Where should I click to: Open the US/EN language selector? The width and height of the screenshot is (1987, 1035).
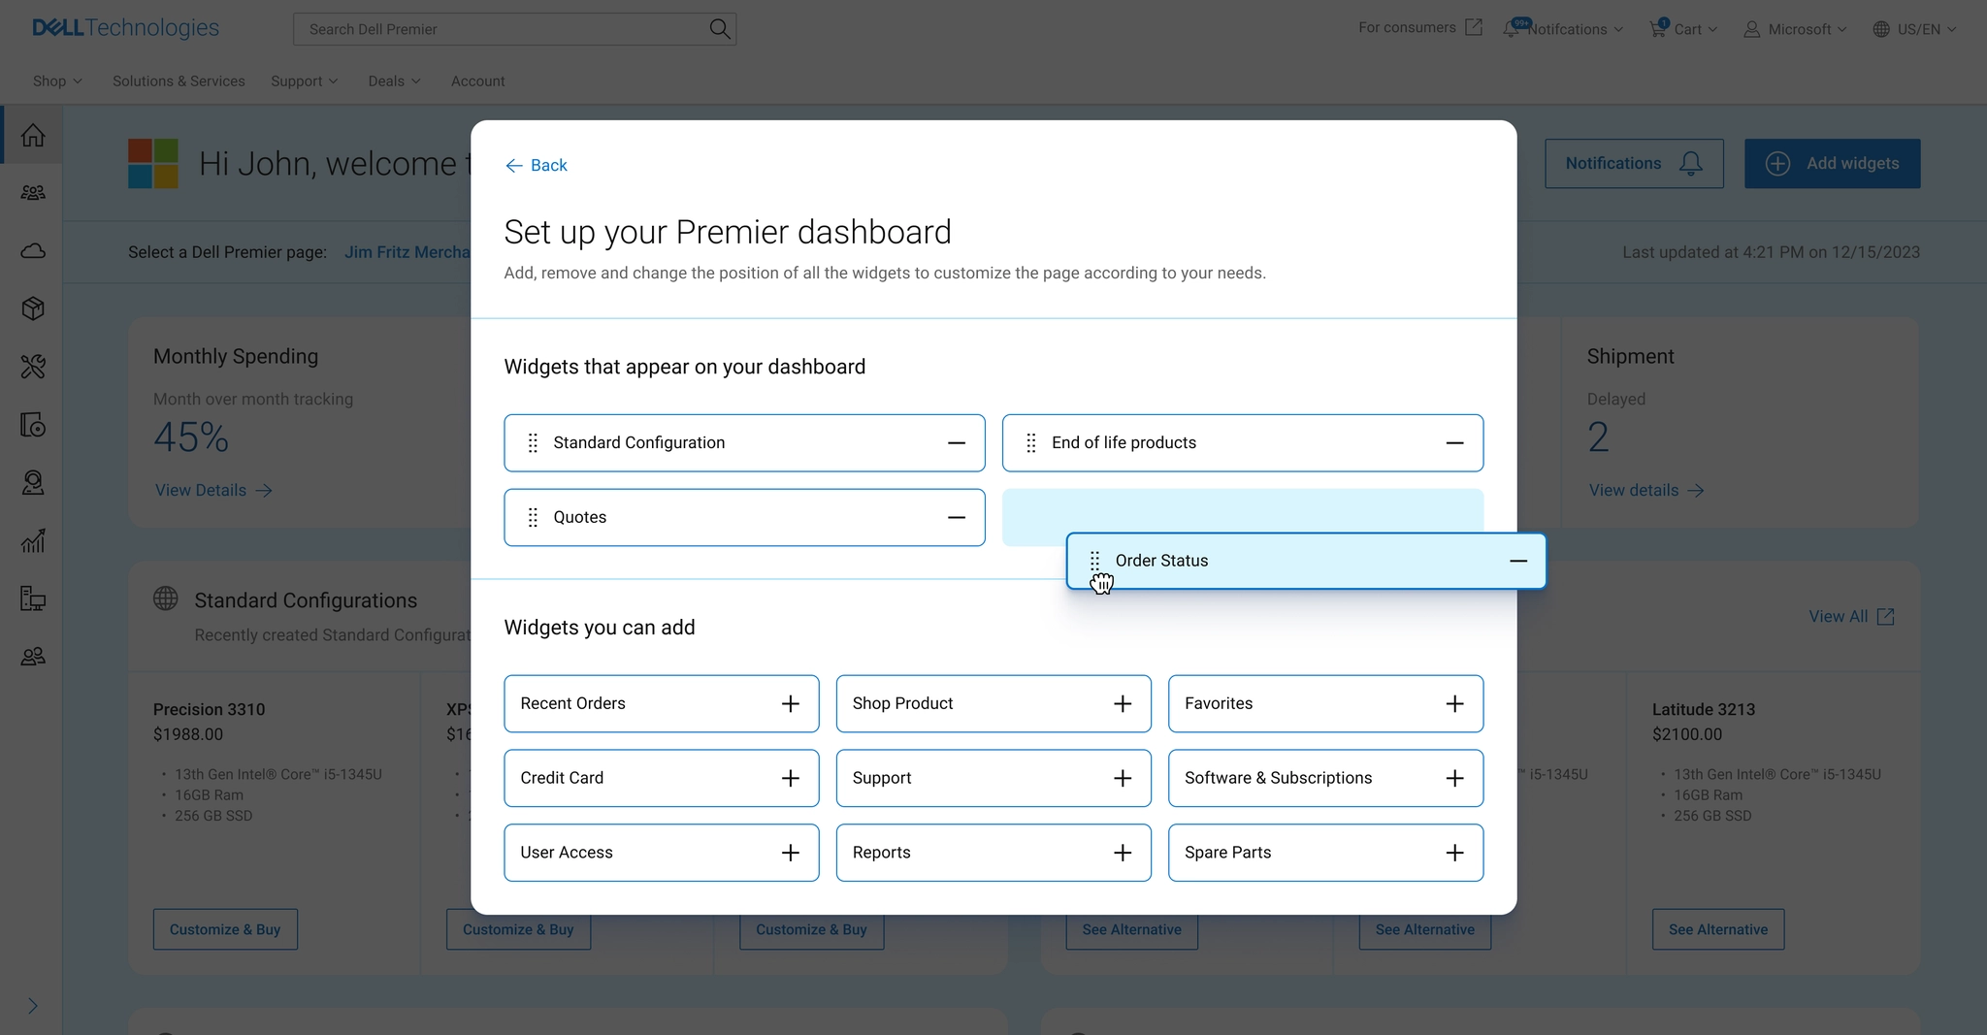(1914, 29)
